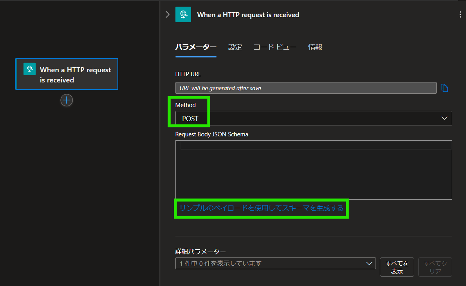Screen dimensions: 466x286
Task: Click inside the Request Body JSON Schema field
Action: [313, 170]
